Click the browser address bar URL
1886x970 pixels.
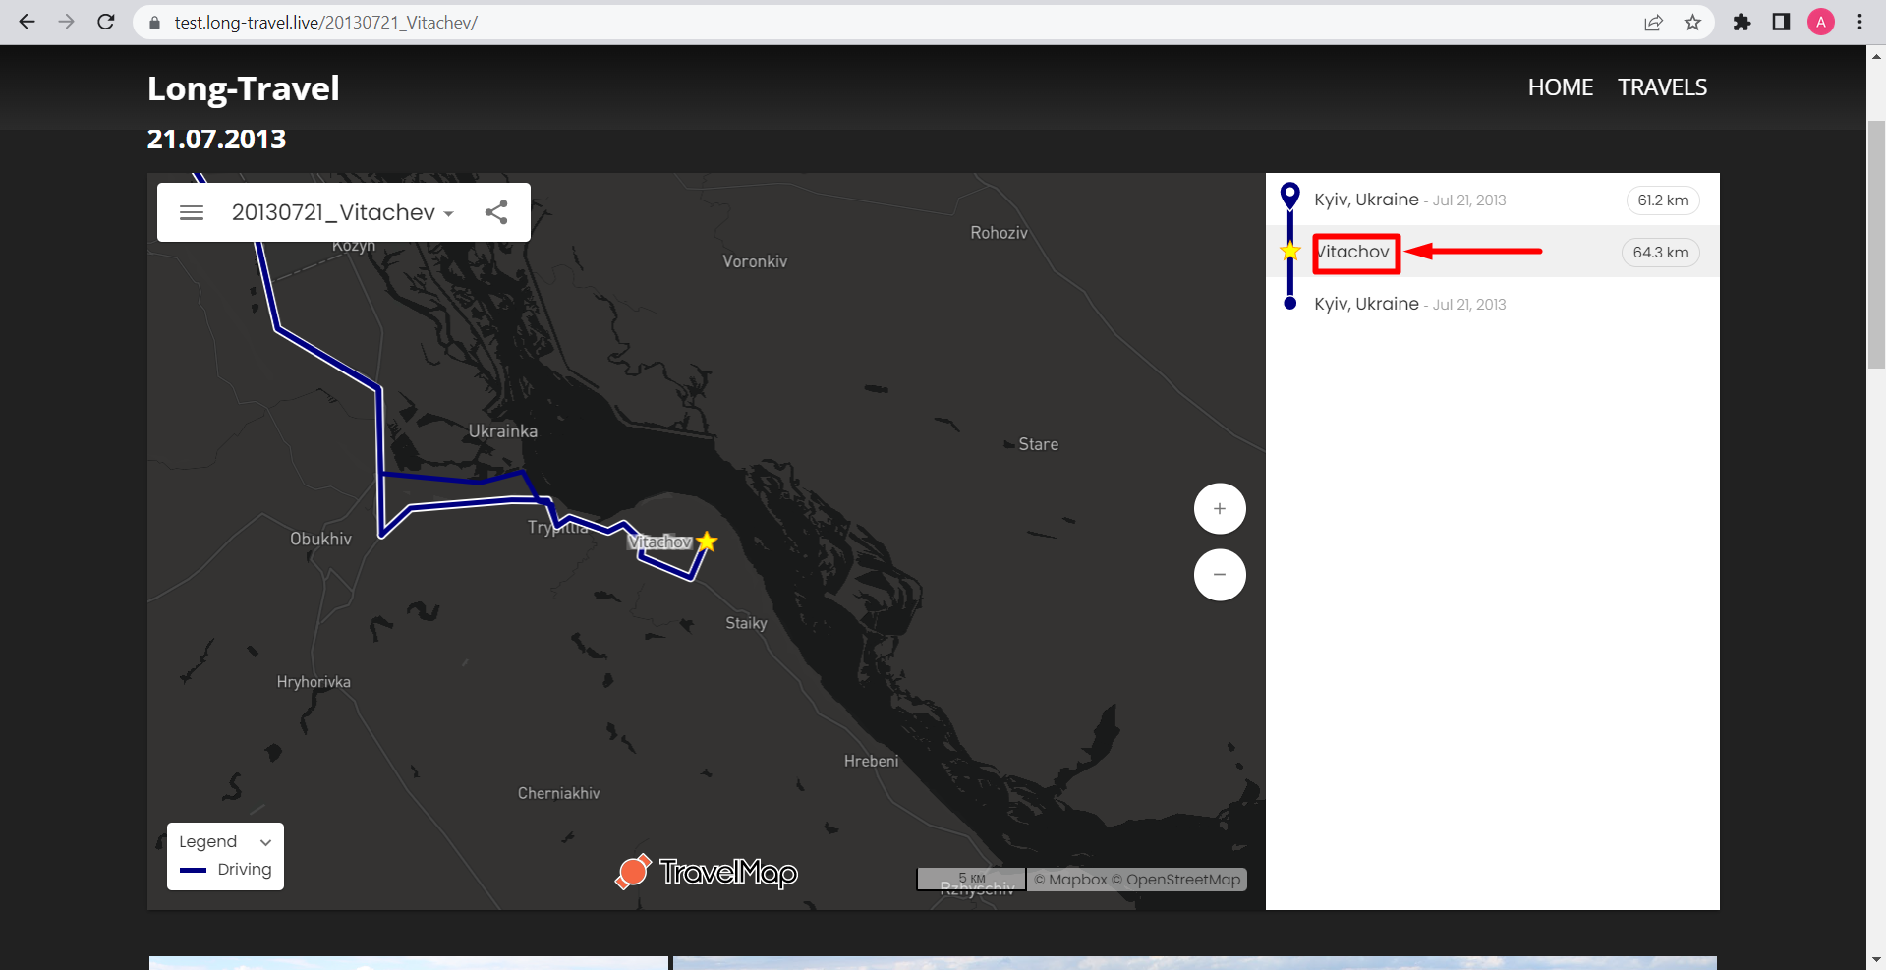click(x=325, y=23)
